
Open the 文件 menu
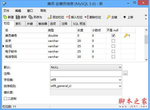[x=6, y=11]
